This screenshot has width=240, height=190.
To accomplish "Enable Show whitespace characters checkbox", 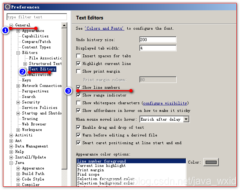I will (x=78, y=103).
